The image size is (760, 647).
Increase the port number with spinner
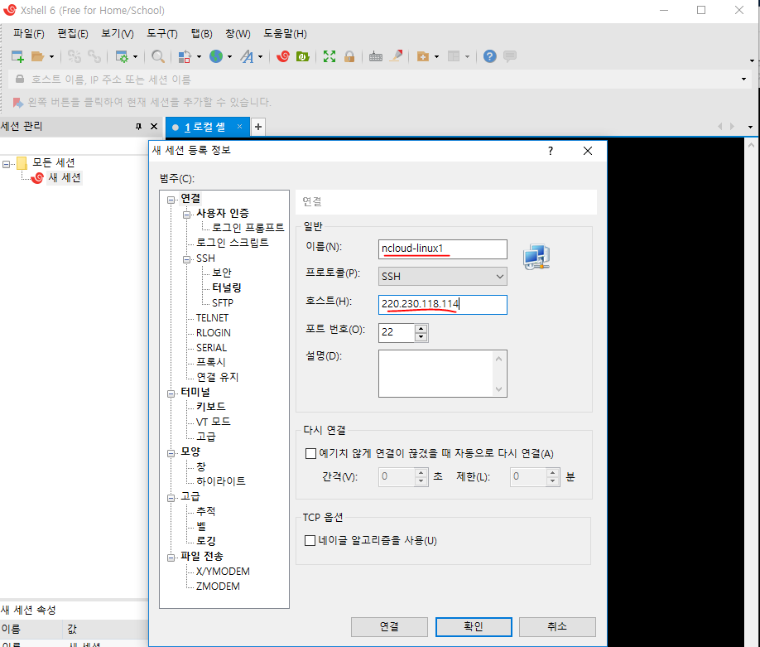(421, 328)
